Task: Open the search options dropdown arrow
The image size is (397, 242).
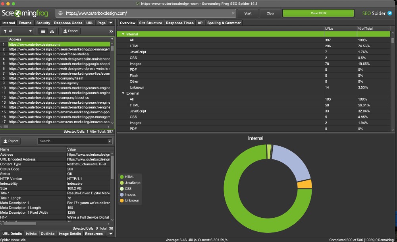Action: point(110,141)
